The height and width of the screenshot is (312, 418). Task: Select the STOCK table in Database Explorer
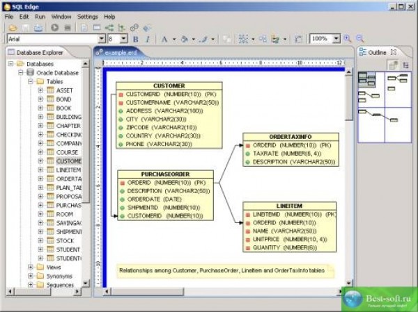pyautogui.click(x=64, y=240)
